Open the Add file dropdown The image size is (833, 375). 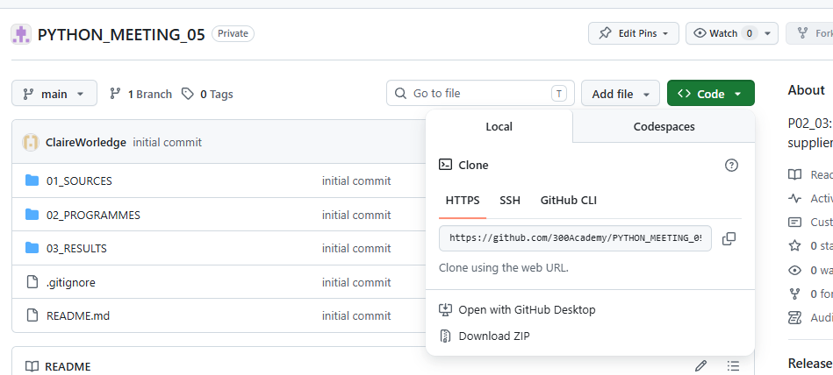[x=621, y=94]
